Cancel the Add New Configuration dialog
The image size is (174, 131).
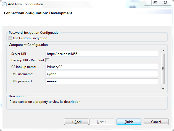pos(156,122)
